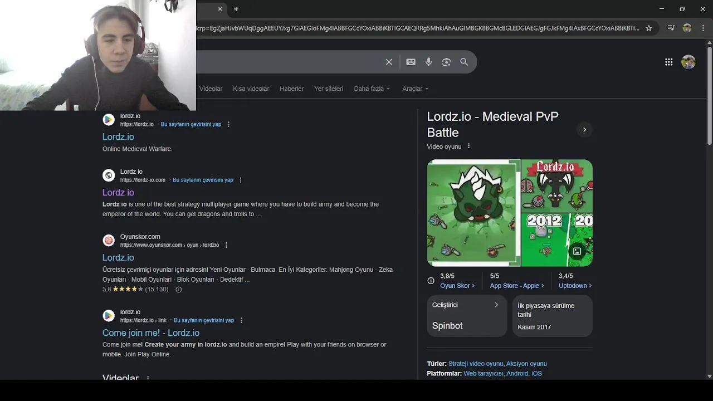Open the on-screen keyboard input tool

coord(411,62)
